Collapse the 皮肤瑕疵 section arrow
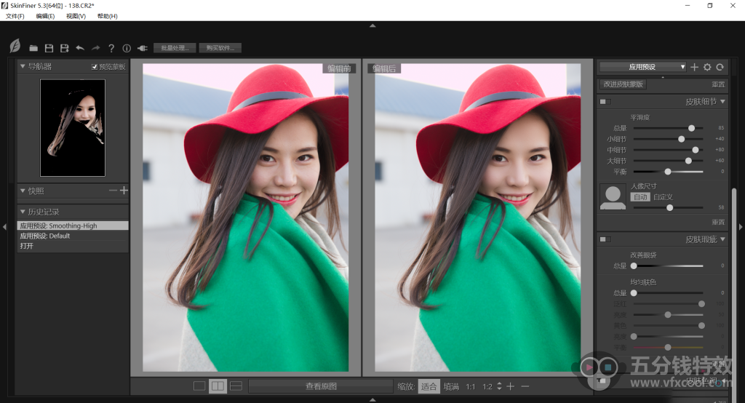This screenshot has height=403, width=745. pos(722,239)
